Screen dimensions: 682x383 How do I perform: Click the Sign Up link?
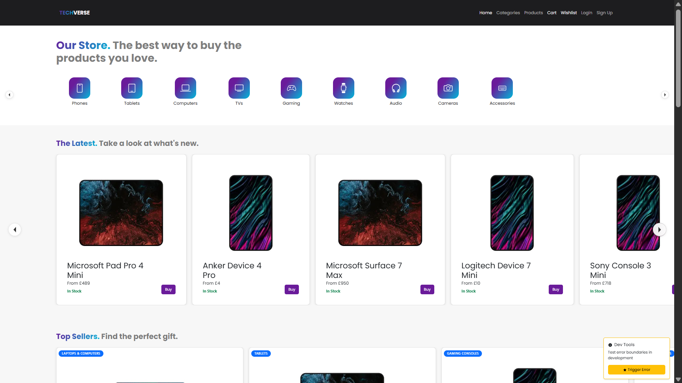pos(605,13)
